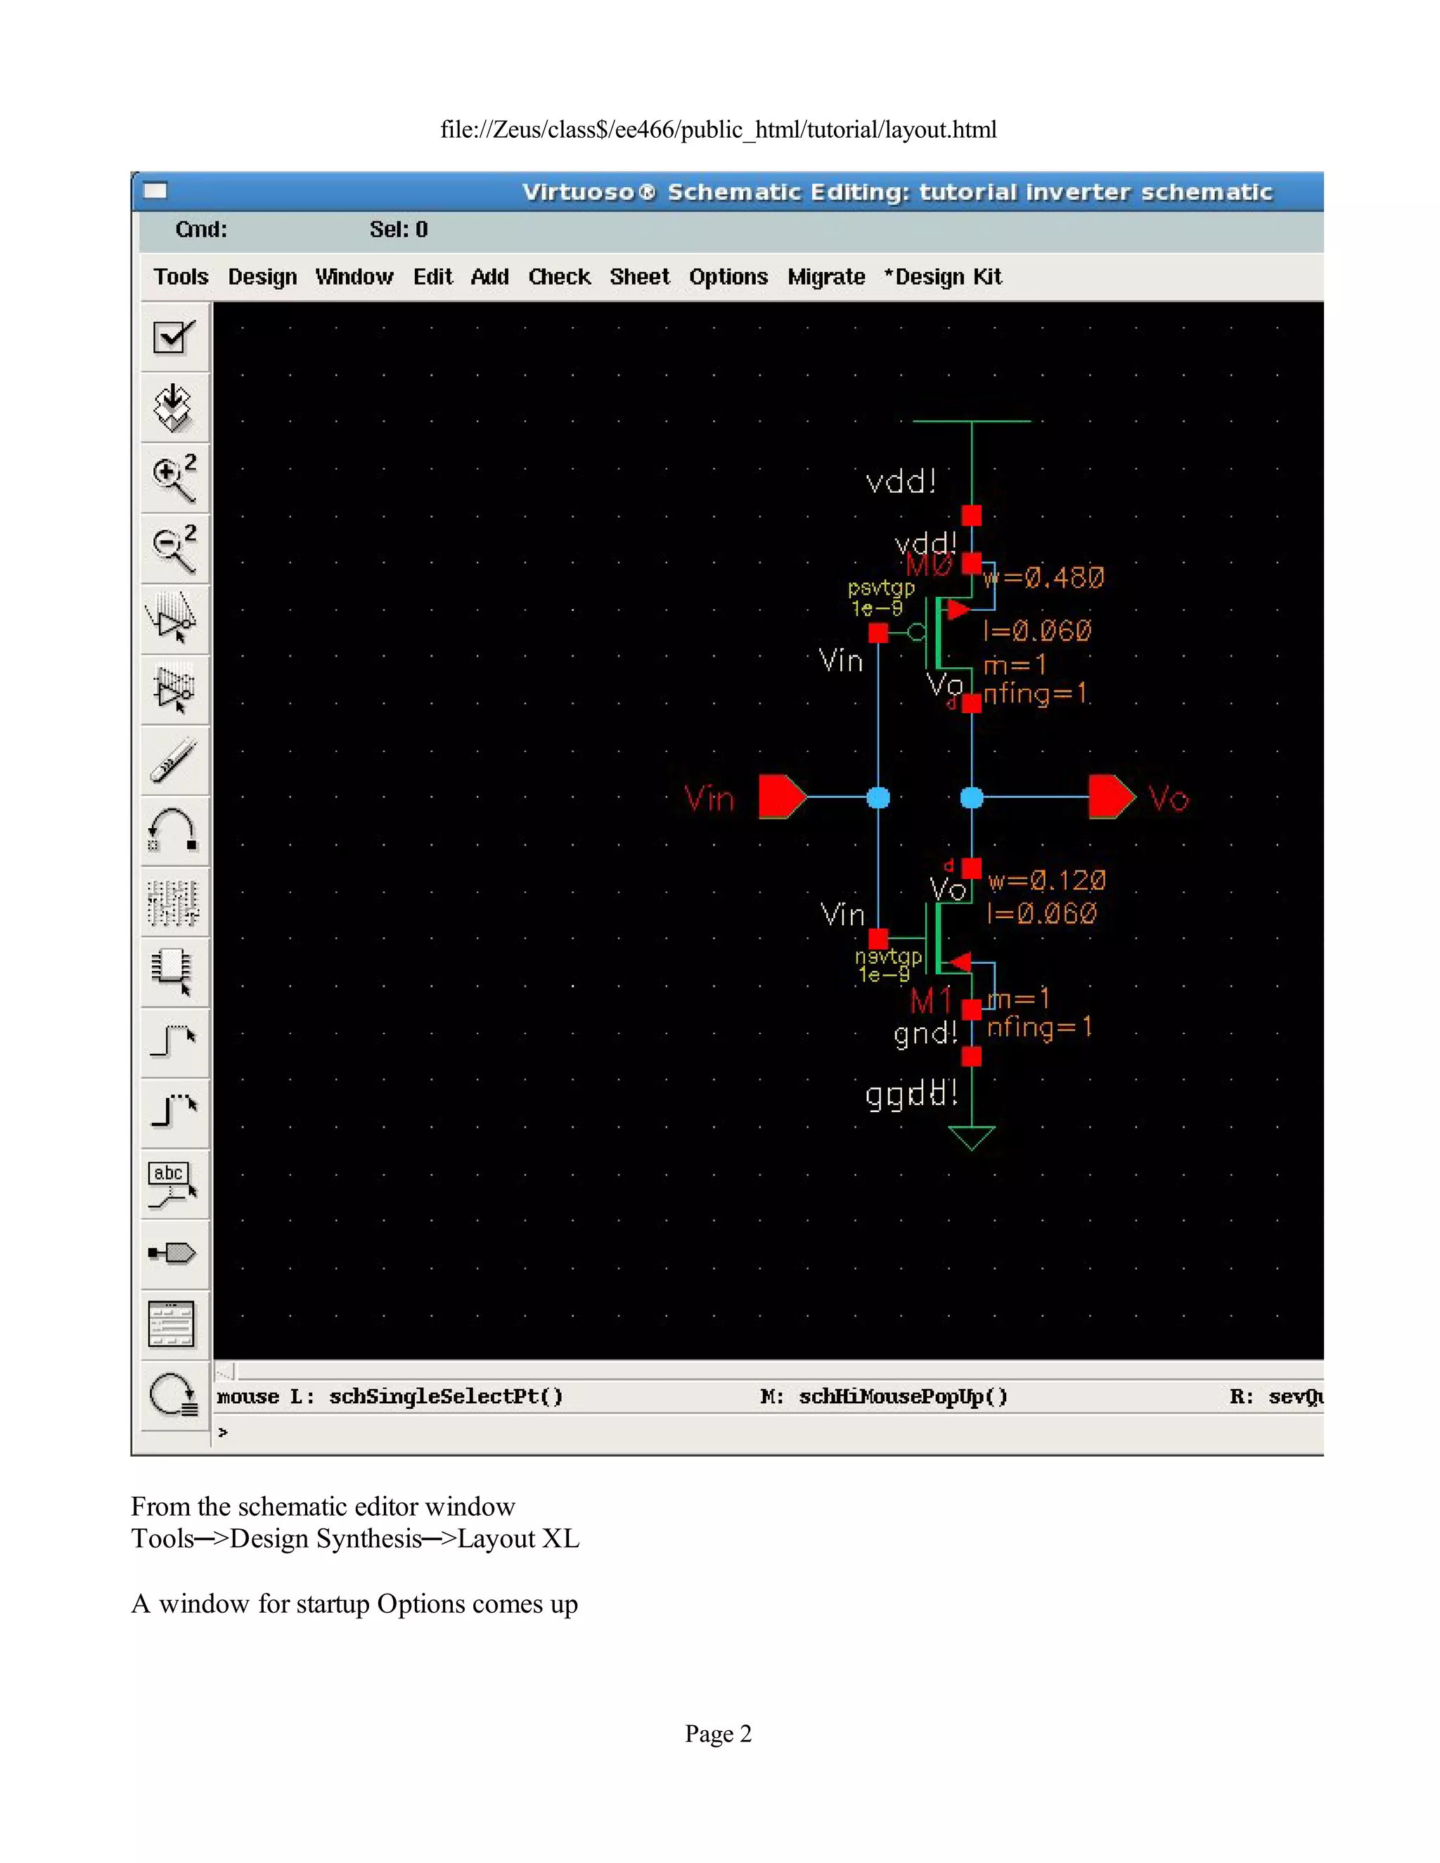Open the Property form icon

tap(174, 902)
